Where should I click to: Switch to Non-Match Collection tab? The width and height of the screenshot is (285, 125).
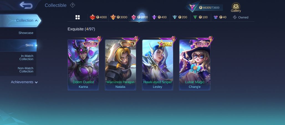pos(18,70)
